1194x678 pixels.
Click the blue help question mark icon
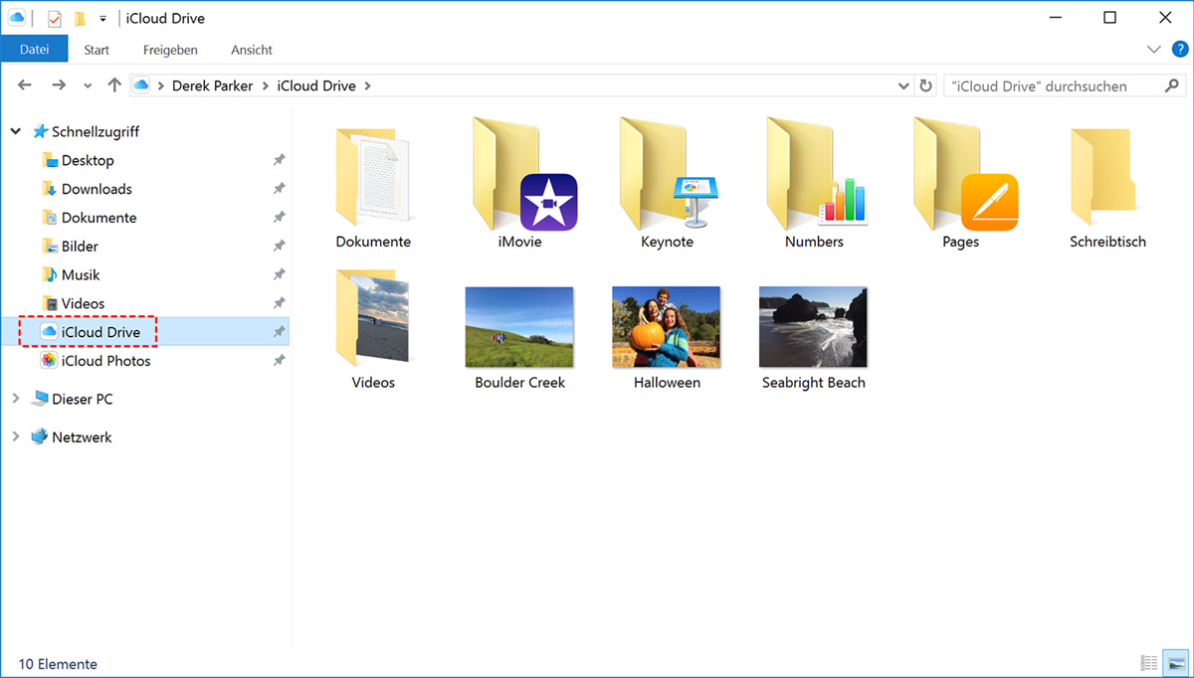[1177, 49]
